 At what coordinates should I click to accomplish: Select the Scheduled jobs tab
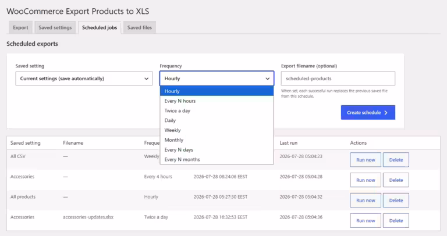(x=100, y=28)
